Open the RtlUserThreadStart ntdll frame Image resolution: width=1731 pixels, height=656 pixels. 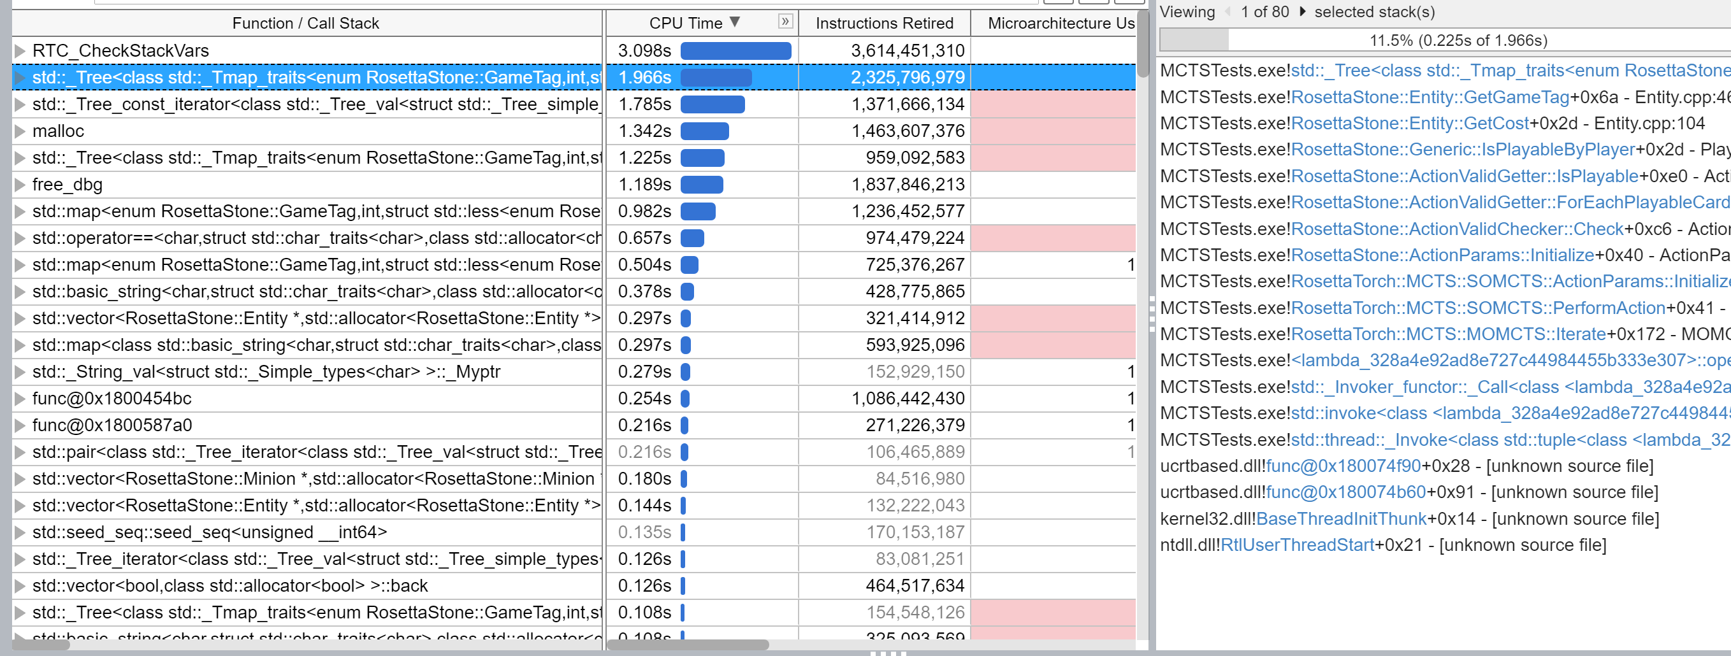pyautogui.click(x=1297, y=545)
